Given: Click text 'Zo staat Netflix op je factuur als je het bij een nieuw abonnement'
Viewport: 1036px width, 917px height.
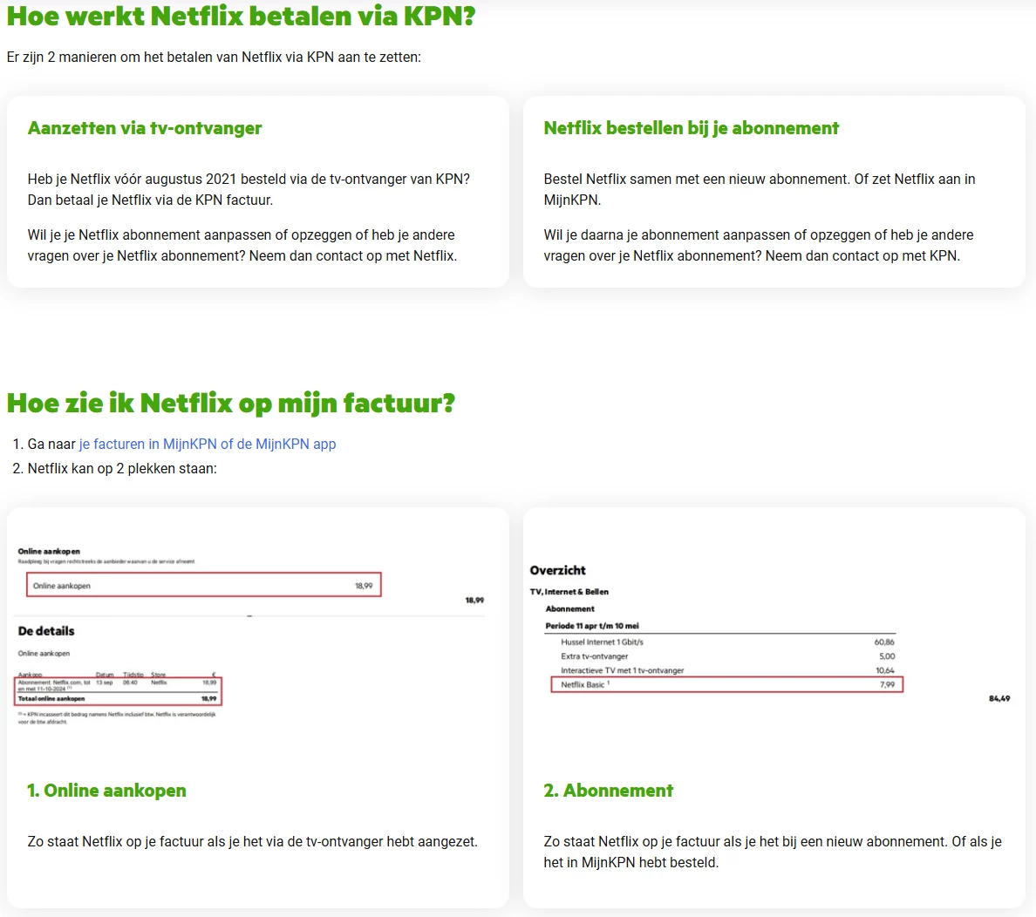Looking at the screenshot, I should 773,852.
